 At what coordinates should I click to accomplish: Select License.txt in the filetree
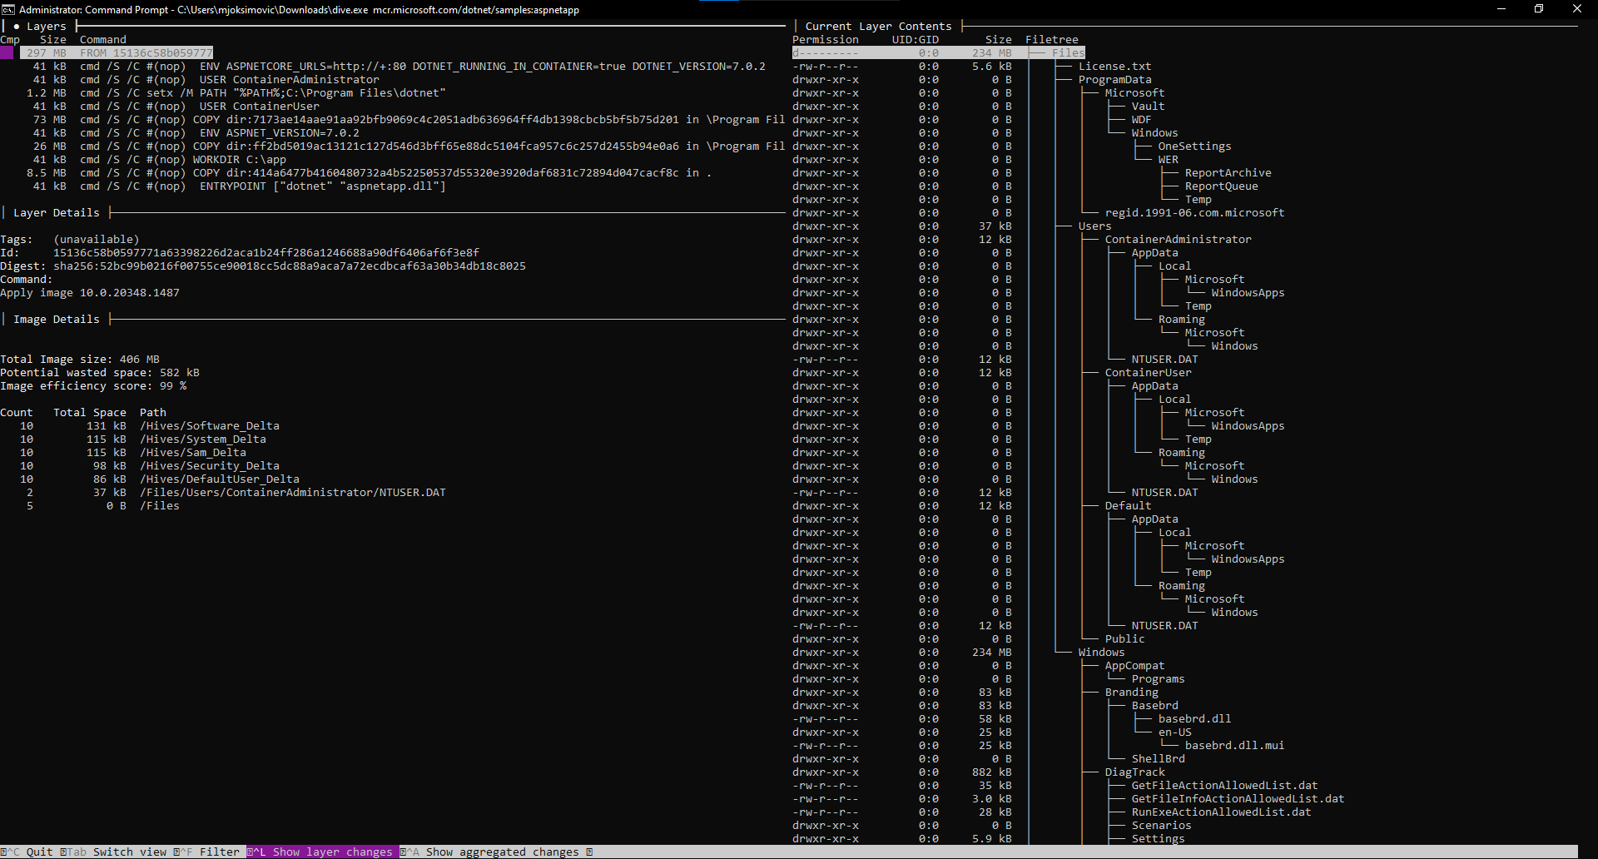1116,65
